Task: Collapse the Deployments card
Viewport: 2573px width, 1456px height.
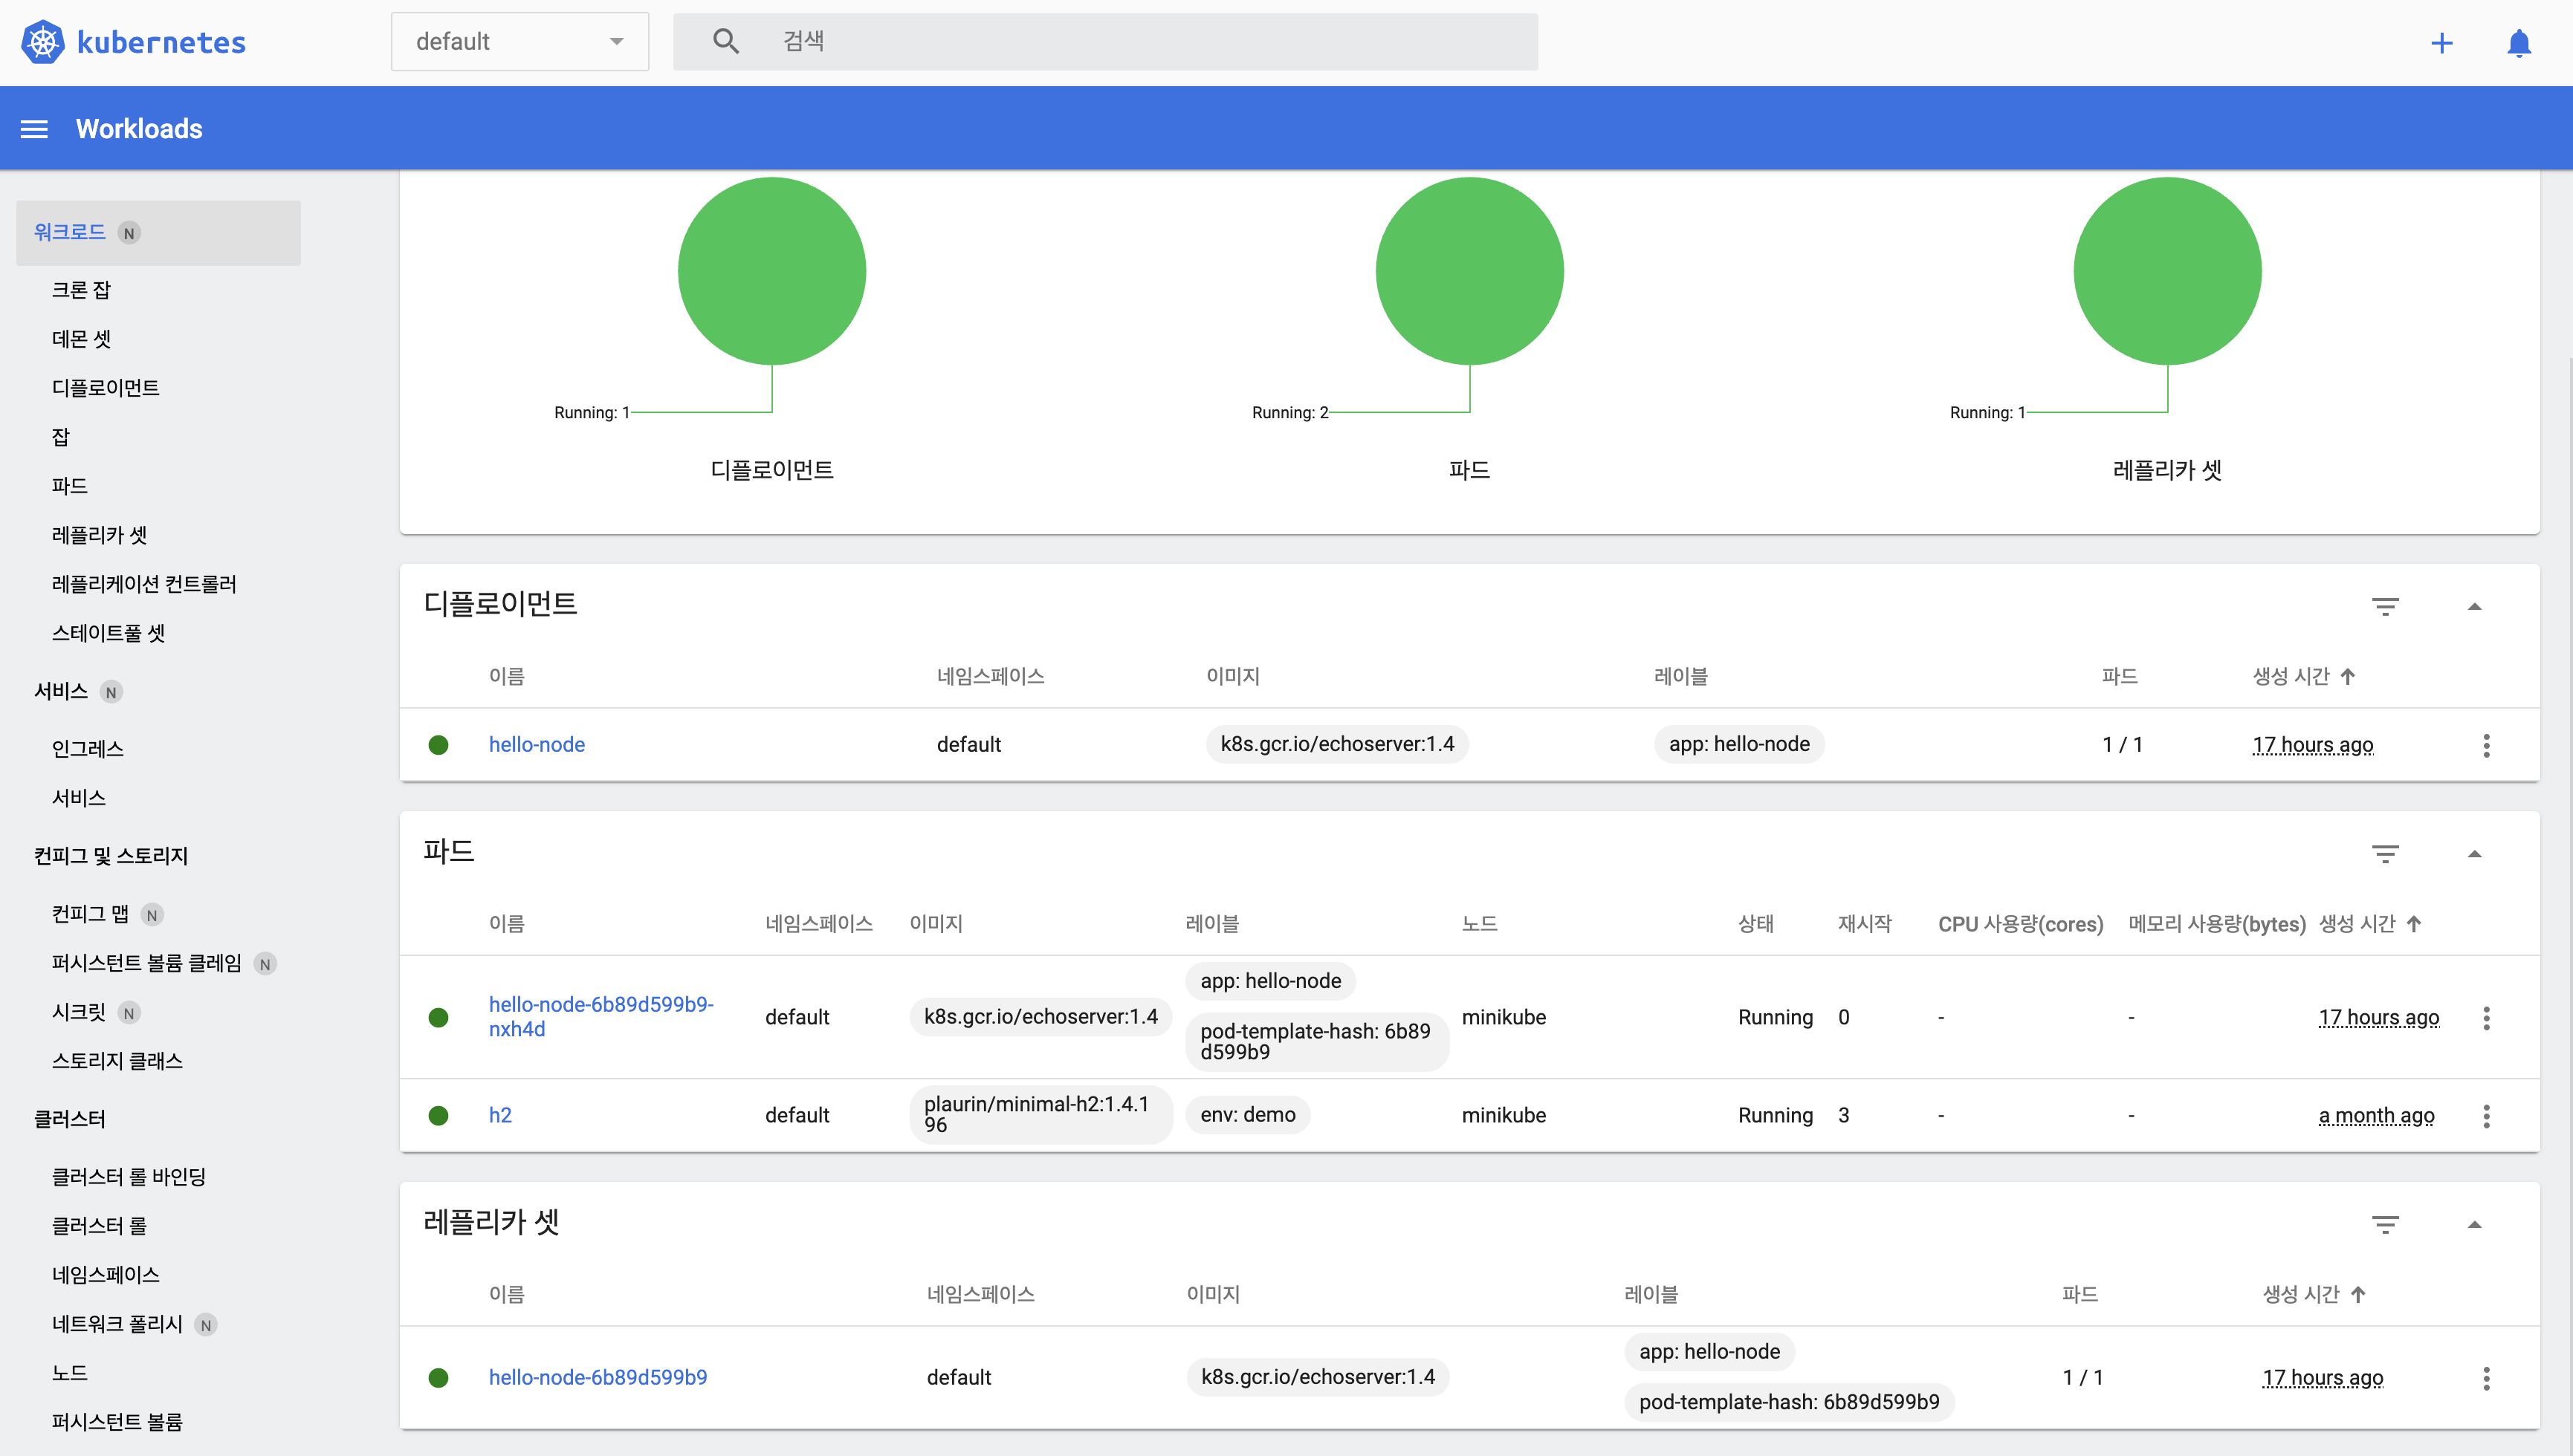Action: pyautogui.click(x=2474, y=606)
